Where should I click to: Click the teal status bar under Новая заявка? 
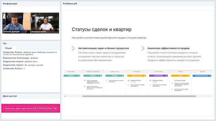[72, 76]
